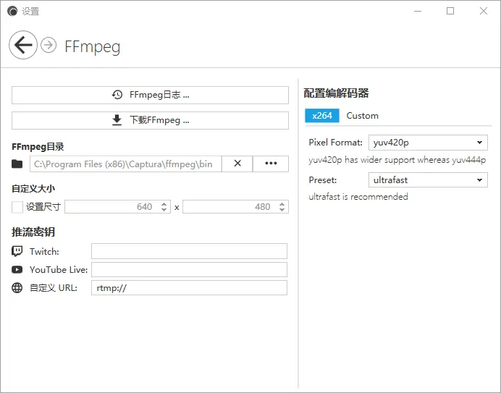Increase the 480 height value

(x=282, y=204)
